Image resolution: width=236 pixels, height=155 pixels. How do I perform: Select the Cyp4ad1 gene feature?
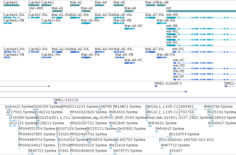tap(11, 5)
